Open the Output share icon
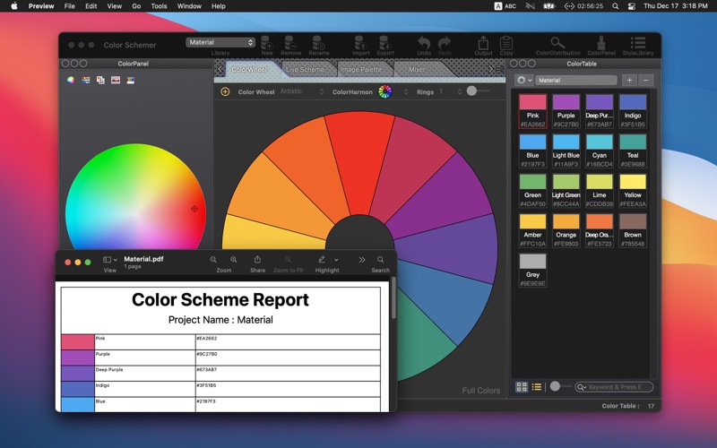 (x=483, y=43)
